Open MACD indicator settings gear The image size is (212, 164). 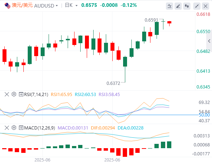(x=14, y=128)
